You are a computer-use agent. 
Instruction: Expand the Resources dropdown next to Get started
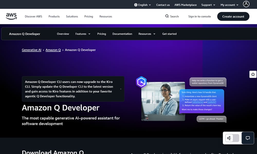click(147, 34)
